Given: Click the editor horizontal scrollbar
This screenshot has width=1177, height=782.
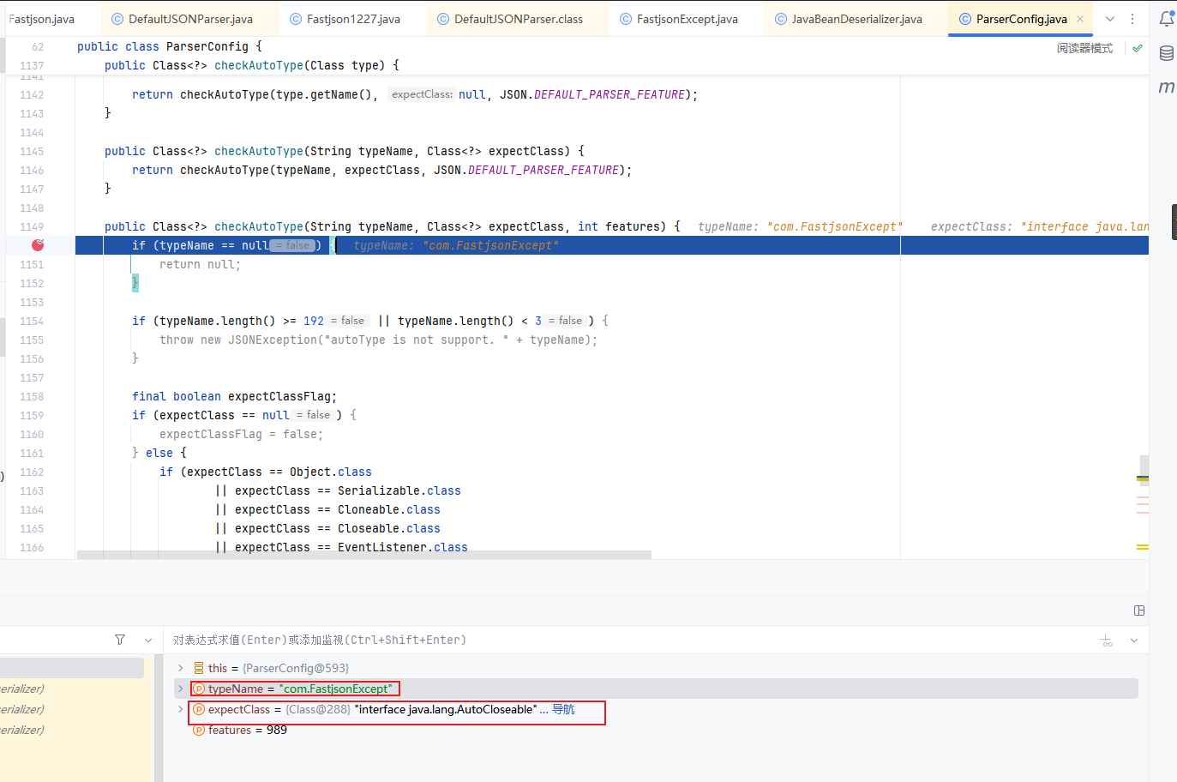Looking at the screenshot, I should (364, 555).
